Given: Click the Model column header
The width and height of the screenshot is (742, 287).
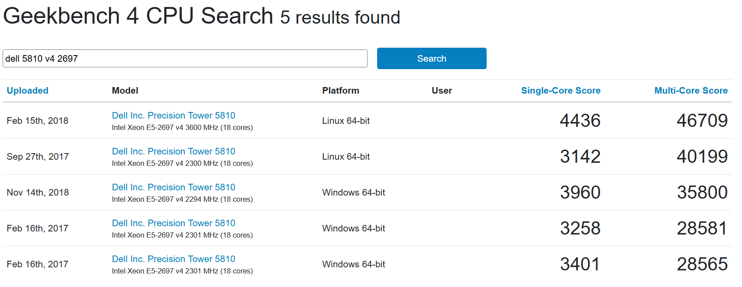Looking at the screenshot, I should pos(125,91).
